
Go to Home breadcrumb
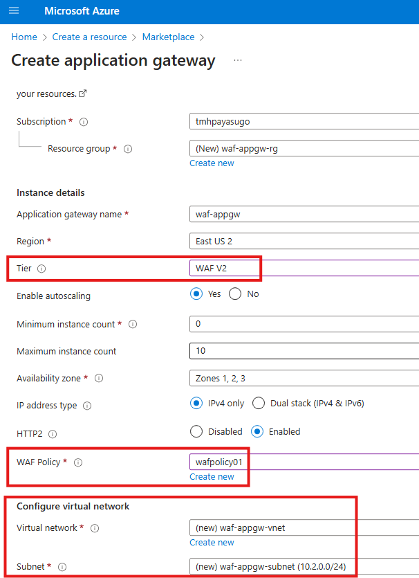point(24,37)
